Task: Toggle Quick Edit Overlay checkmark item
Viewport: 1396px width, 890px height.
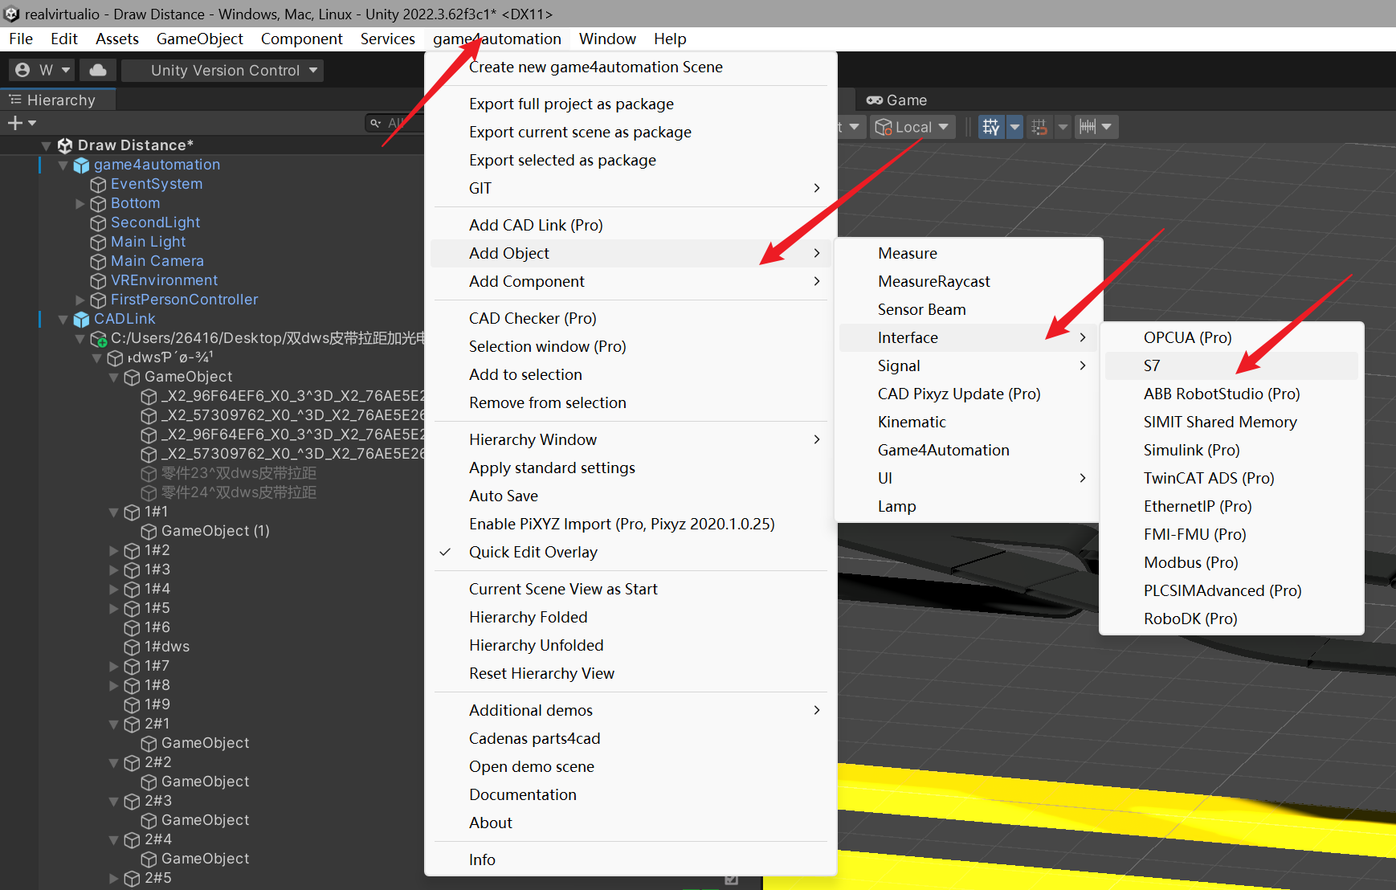Action: click(x=631, y=552)
